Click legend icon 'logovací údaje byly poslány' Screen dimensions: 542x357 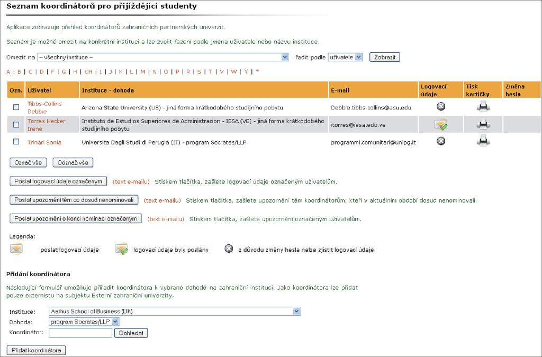[121, 249]
